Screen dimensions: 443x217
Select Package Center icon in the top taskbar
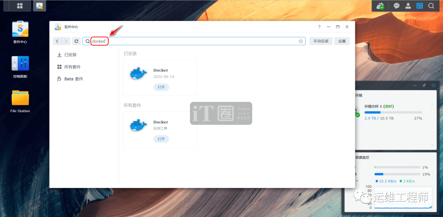tap(39, 6)
